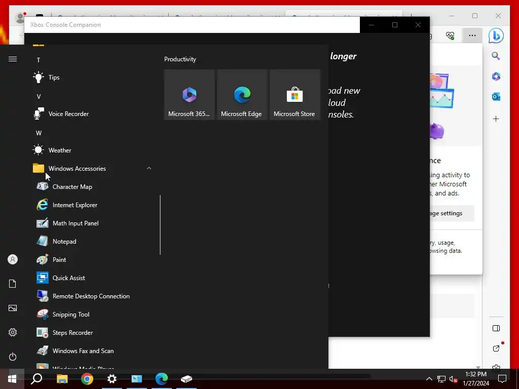Open the network tray icon
Screen dimensions: 519x389
[441, 379]
